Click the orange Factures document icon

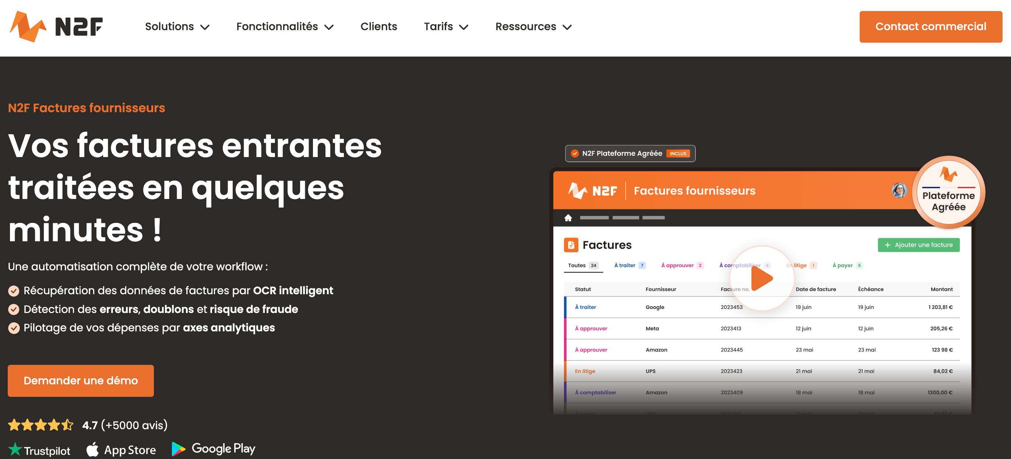pyautogui.click(x=571, y=245)
